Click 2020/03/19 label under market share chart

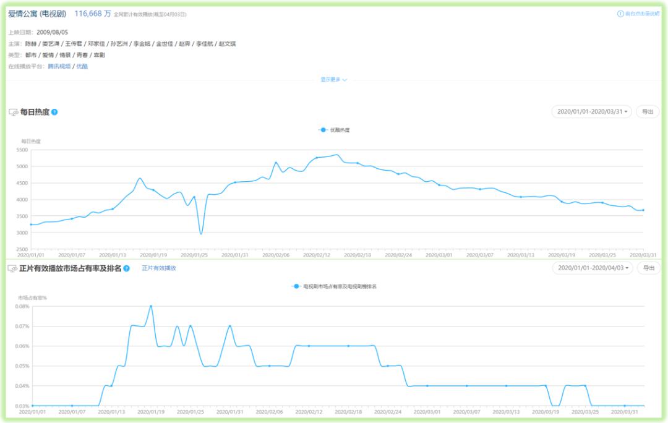click(x=546, y=411)
